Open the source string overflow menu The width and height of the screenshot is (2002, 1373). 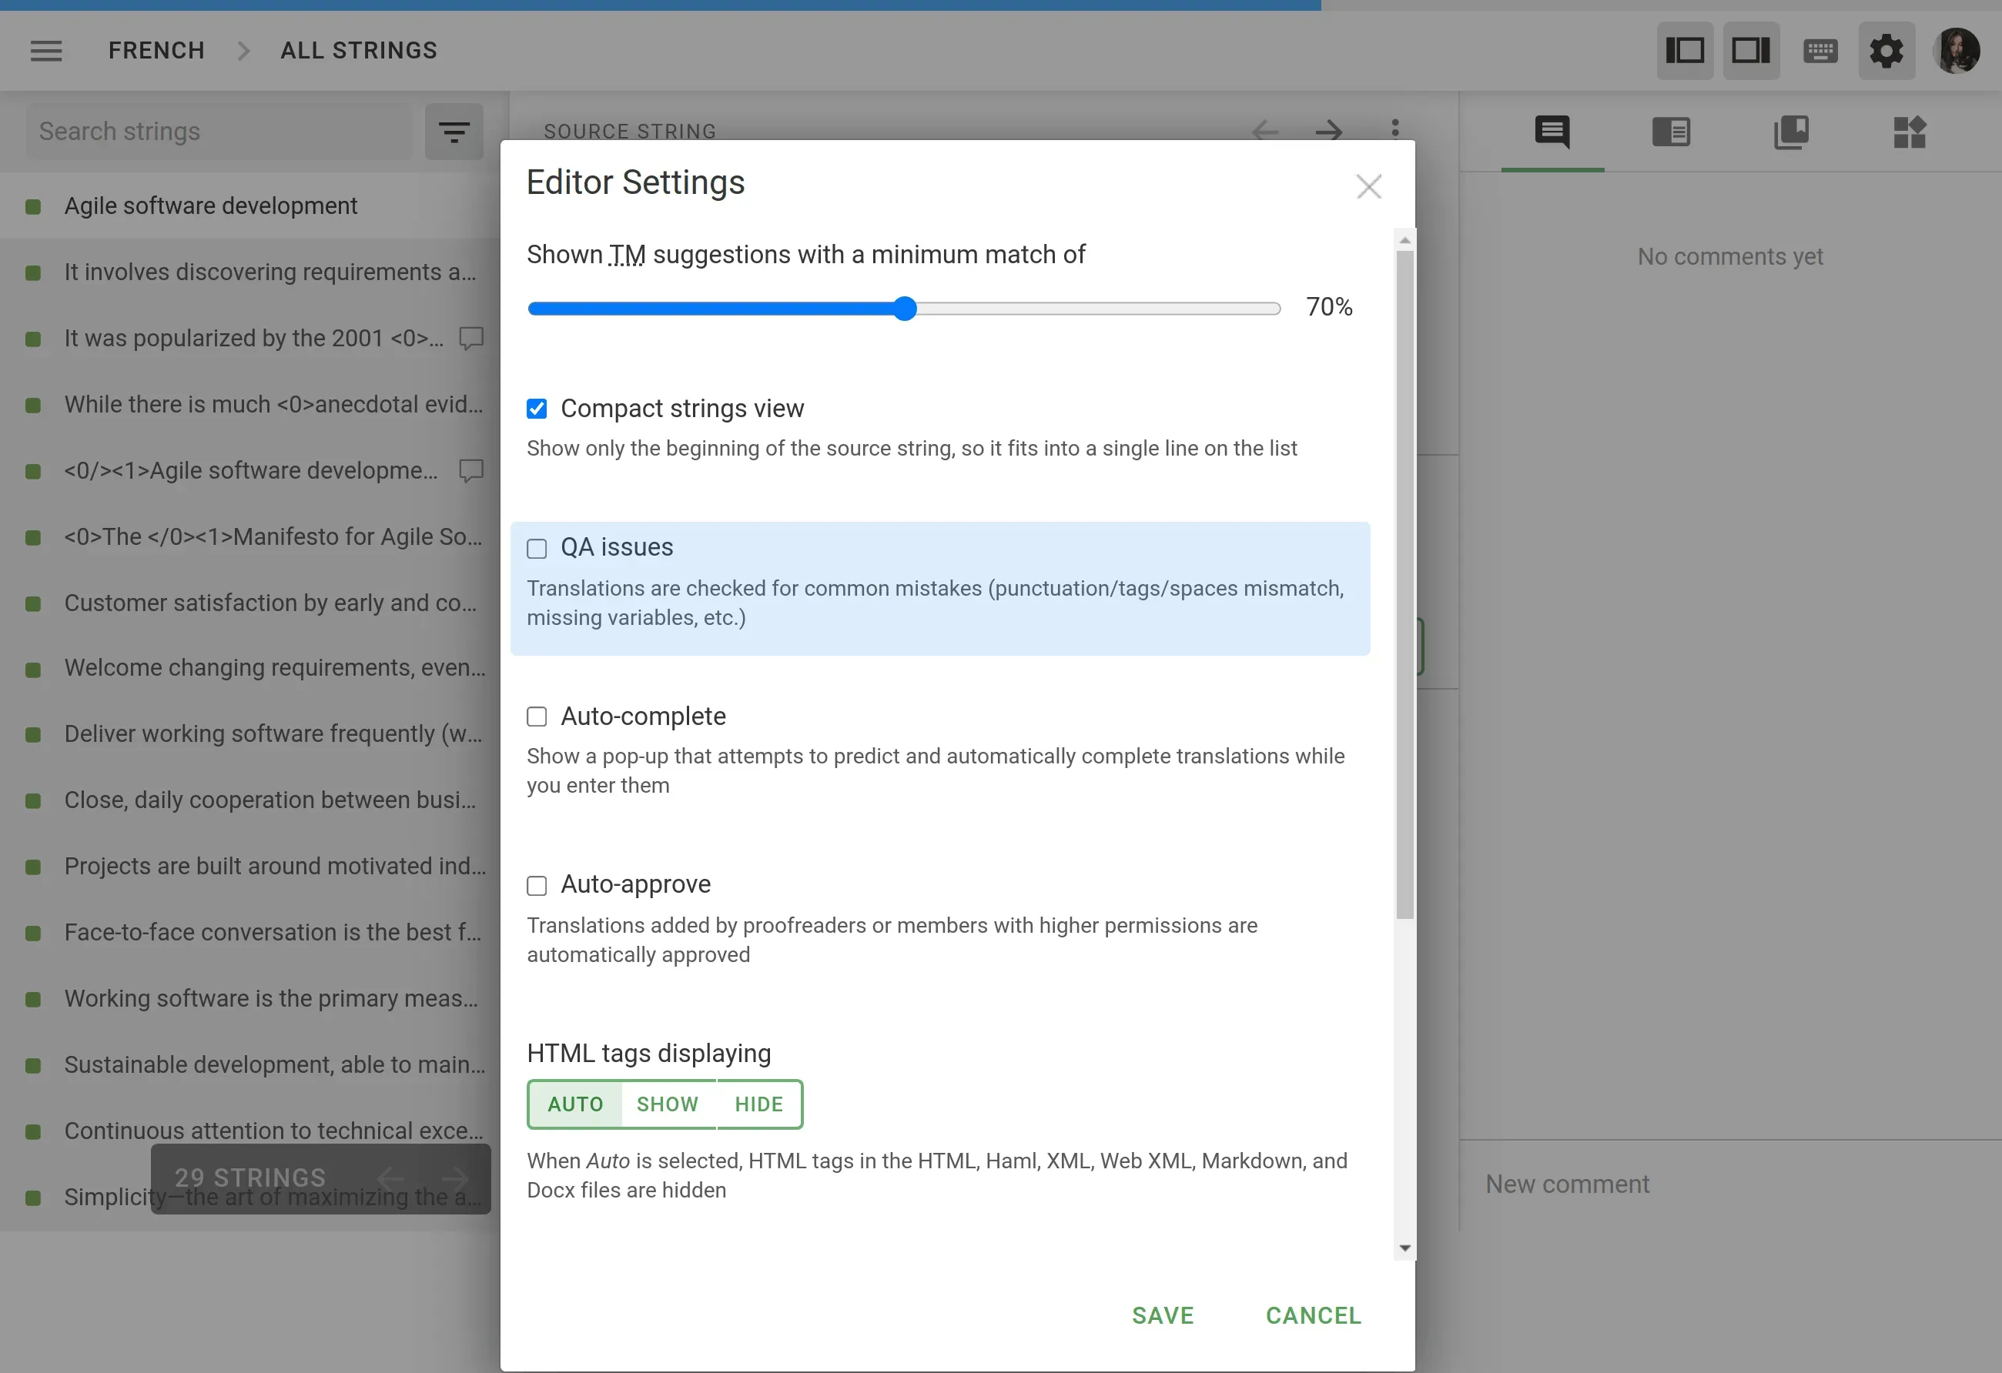click(x=1394, y=129)
